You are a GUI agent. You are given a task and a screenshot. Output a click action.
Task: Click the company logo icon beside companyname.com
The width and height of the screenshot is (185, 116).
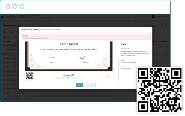click(x=22, y=17)
